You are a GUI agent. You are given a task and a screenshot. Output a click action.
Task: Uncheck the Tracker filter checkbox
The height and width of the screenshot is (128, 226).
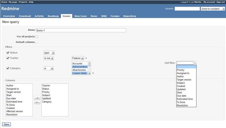(x=8, y=58)
